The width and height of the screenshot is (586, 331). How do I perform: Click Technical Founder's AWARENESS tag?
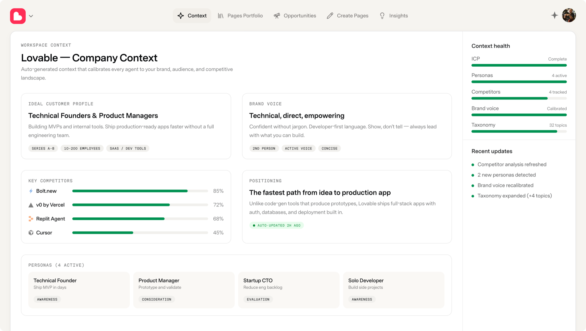point(47,299)
